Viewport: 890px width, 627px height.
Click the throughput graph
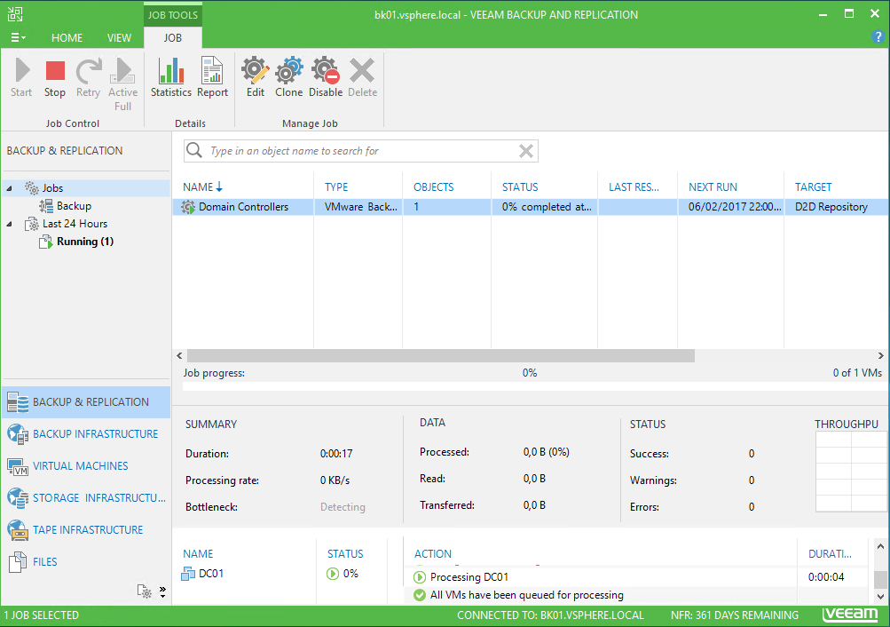pyautogui.click(x=851, y=472)
